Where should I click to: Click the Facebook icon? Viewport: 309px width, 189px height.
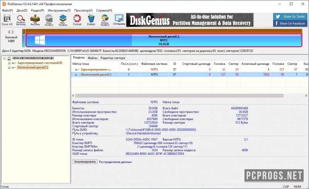277,23
